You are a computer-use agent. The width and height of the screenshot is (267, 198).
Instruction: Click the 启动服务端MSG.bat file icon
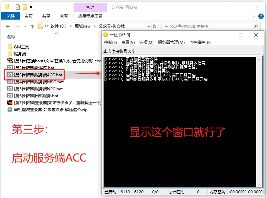10,82
